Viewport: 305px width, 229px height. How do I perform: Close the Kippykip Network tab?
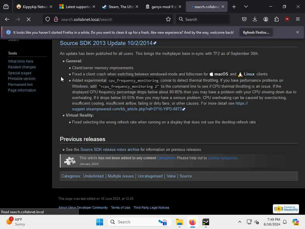(51, 7)
